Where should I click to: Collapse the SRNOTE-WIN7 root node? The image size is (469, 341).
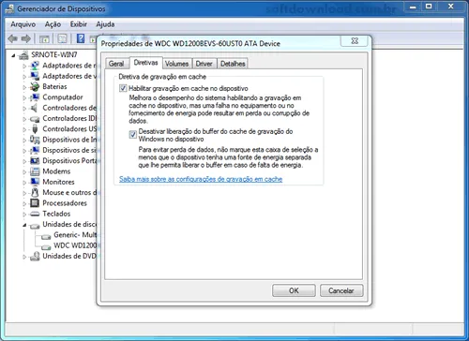pos(13,55)
